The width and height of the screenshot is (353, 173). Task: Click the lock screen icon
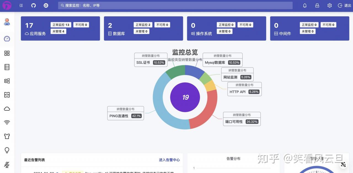click(317, 6)
